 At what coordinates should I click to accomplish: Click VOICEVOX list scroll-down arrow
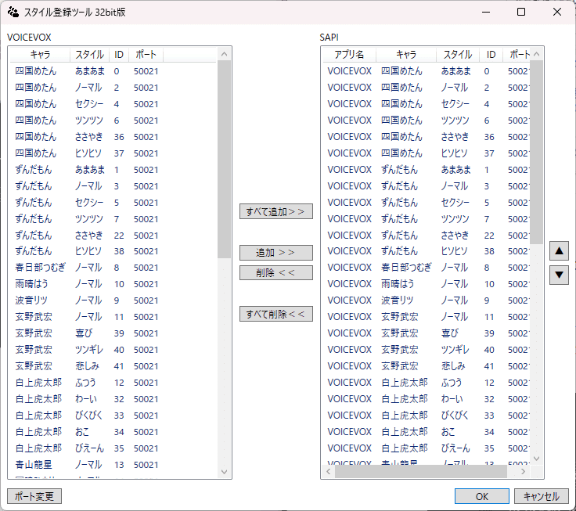(224, 472)
